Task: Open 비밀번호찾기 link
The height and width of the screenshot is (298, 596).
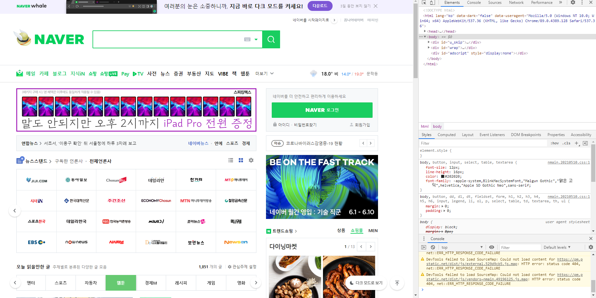Action: 305,125
